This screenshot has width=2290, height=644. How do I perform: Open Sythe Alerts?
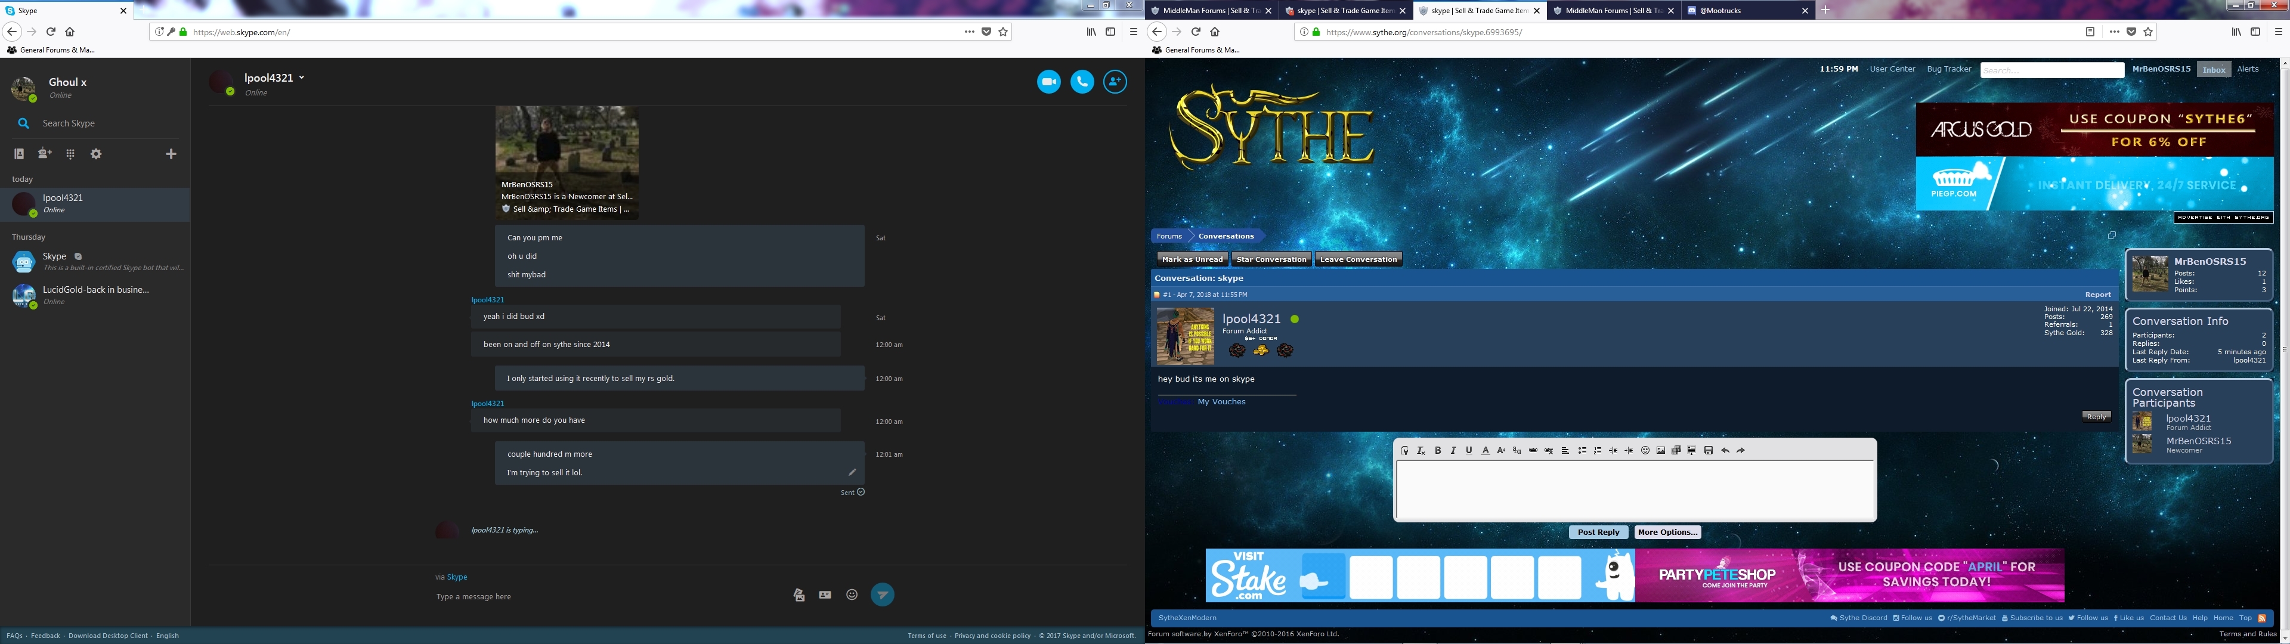[2248, 69]
